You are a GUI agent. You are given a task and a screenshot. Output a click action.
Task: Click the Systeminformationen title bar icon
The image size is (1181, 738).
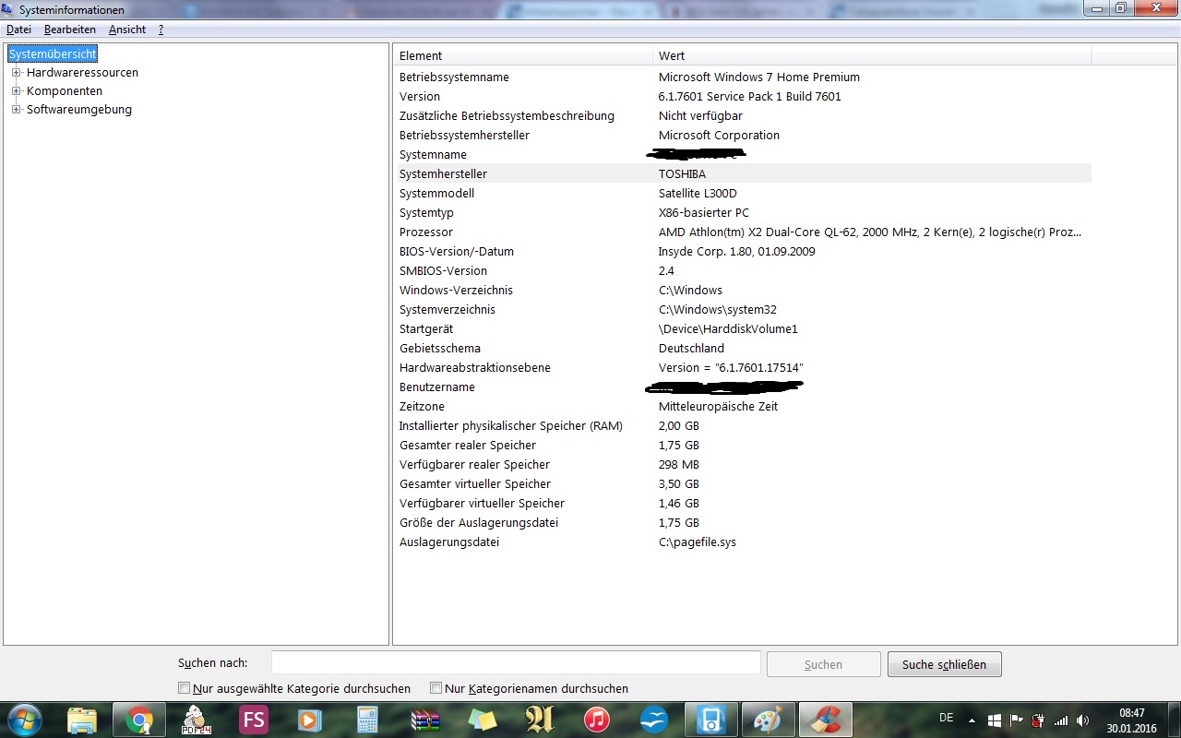coord(8,9)
